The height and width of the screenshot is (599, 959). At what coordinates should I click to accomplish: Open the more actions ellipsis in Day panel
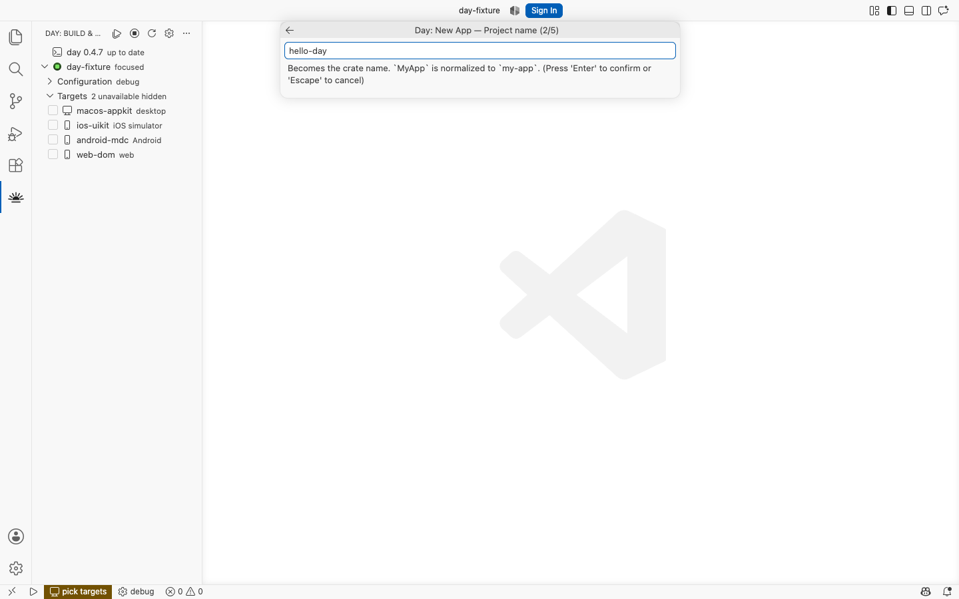(x=186, y=33)
